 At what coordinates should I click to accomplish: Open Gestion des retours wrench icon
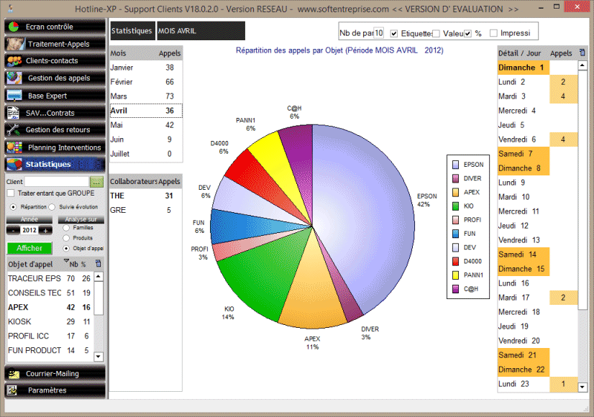point(14,130)
